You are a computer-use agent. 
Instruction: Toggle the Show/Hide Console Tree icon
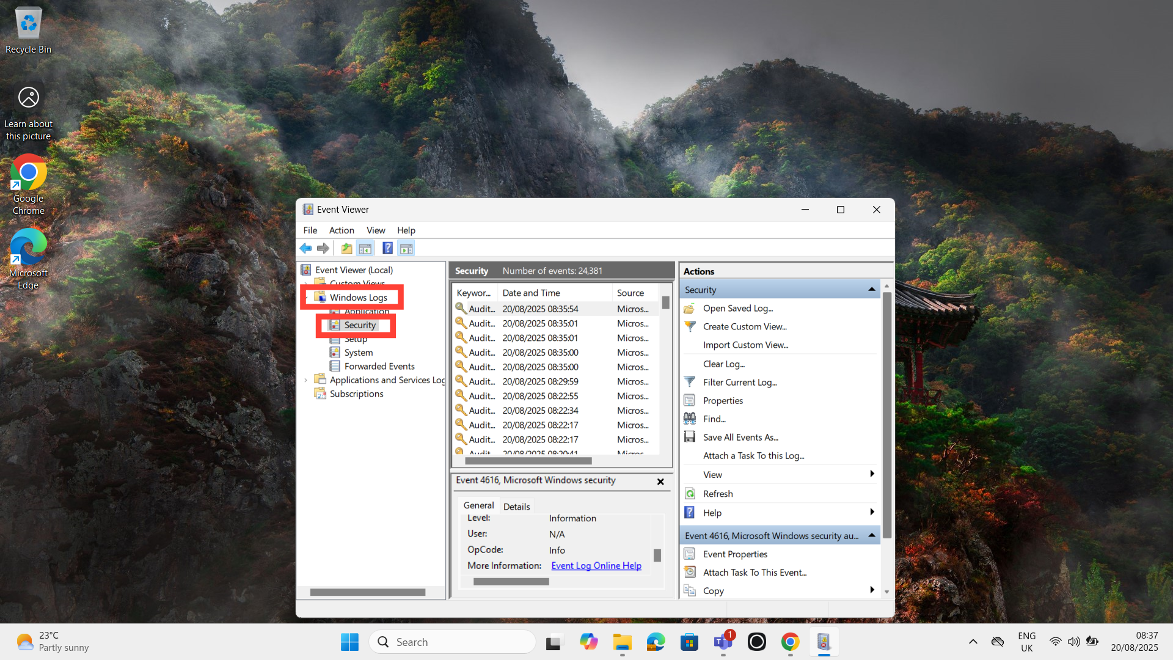365,248
